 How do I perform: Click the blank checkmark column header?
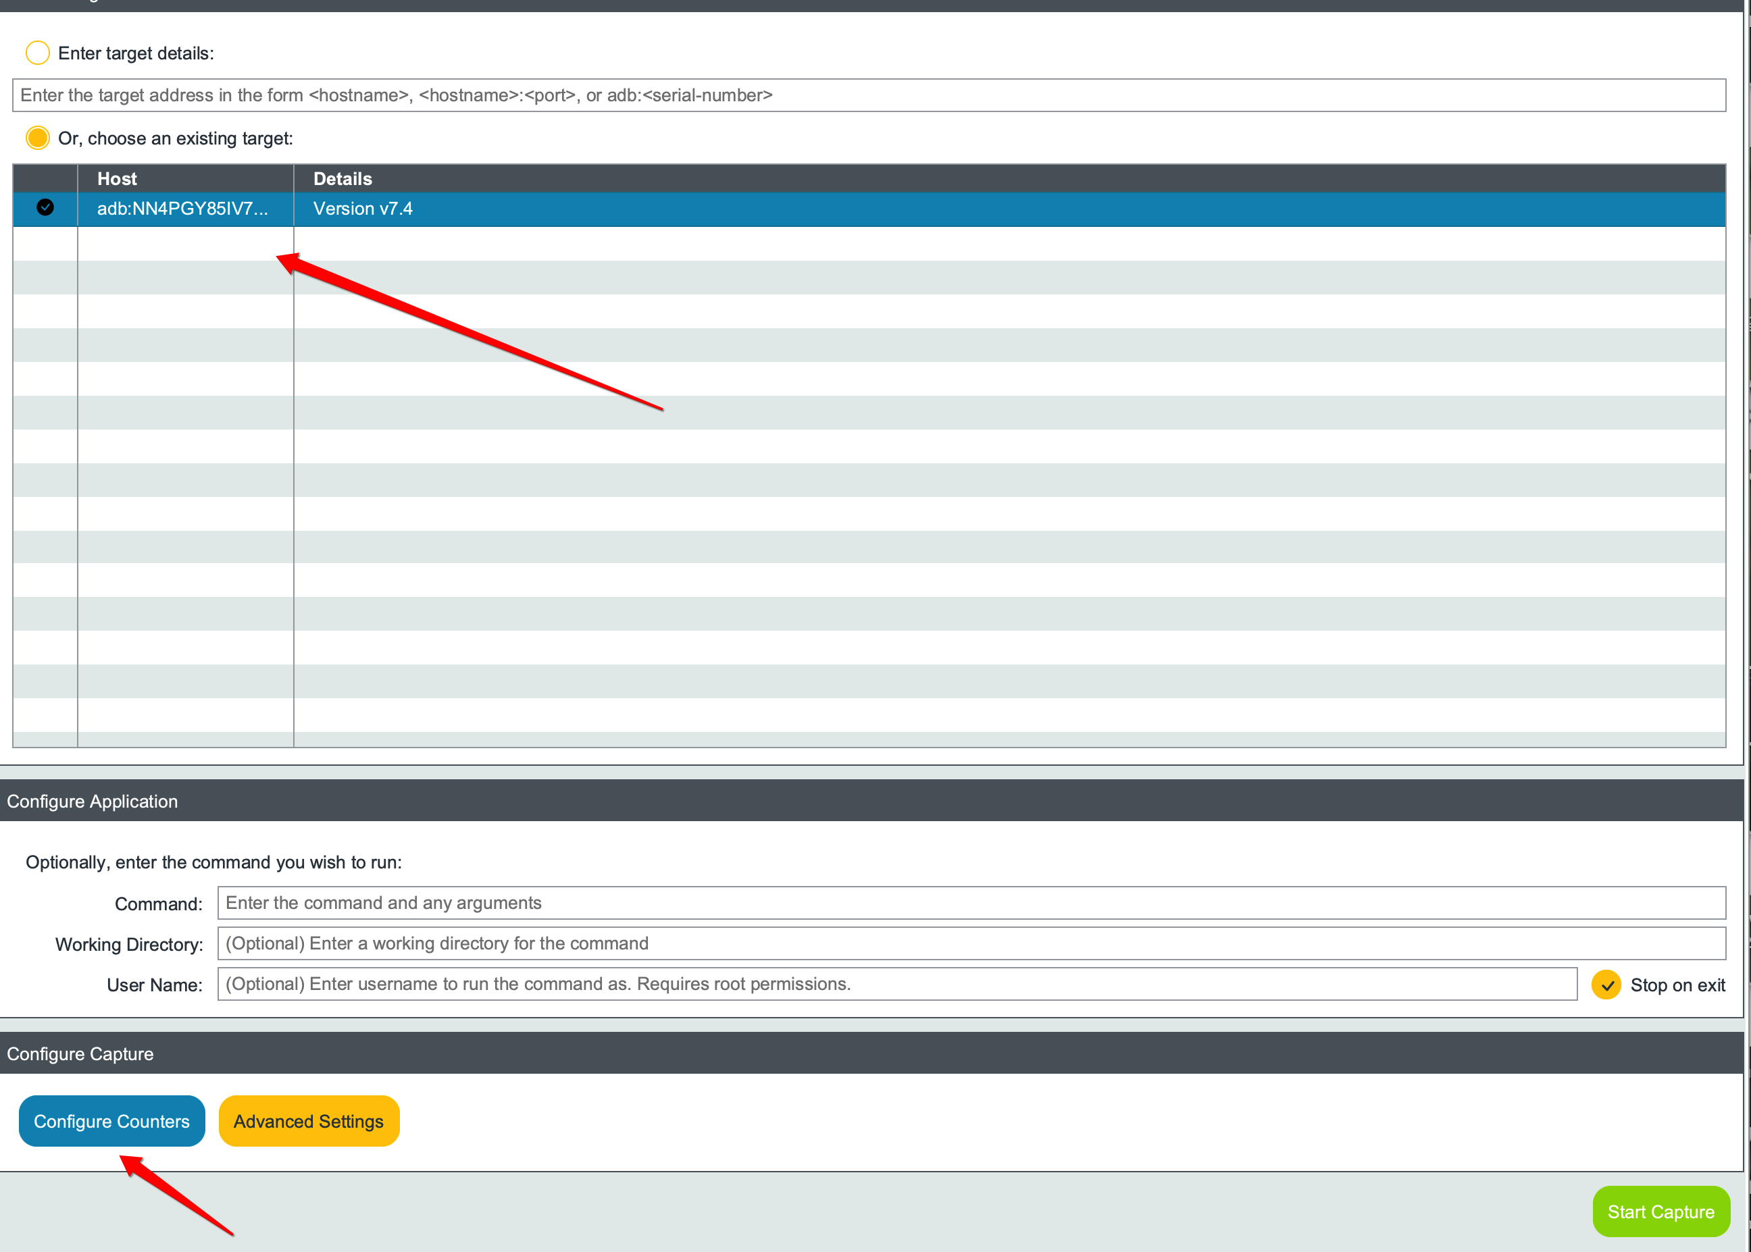pyautogui.click(x=45, y=179)
